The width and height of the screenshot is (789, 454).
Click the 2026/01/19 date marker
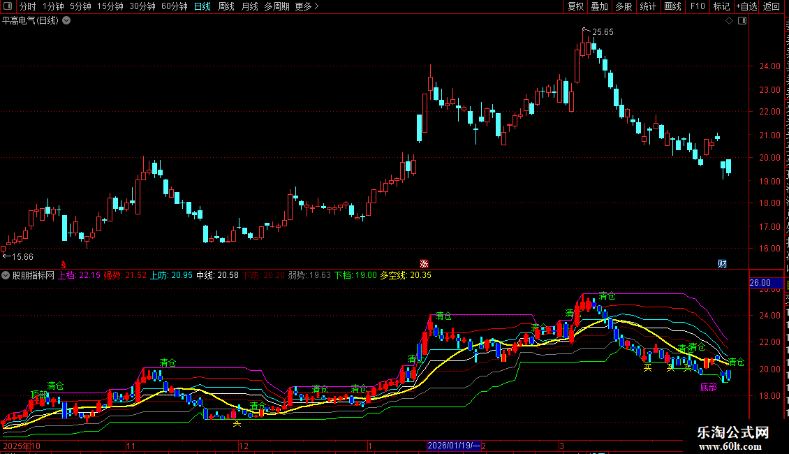[x=453, y=446]
